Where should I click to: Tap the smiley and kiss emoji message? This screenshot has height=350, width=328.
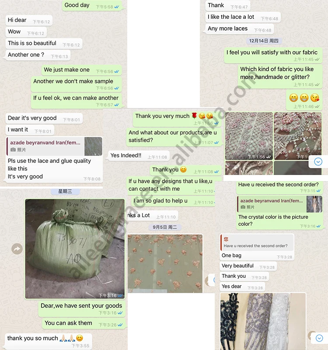click(x=304, y=100)
